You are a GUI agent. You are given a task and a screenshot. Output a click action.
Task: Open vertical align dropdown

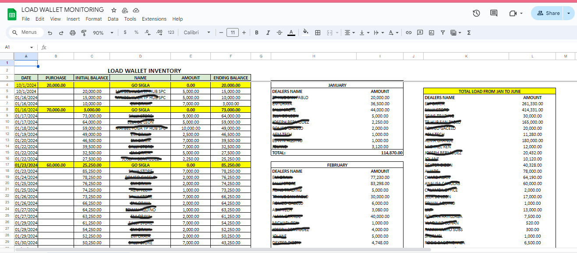click(364, 32)
